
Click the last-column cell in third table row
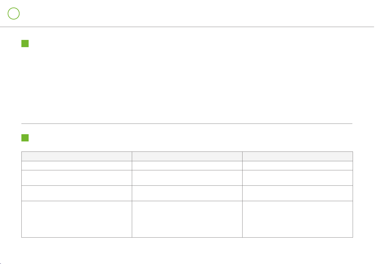click(298, 178)
